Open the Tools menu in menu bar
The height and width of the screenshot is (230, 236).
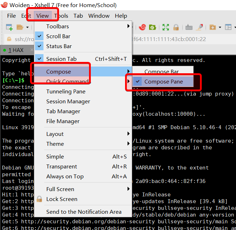pos(61,16)
